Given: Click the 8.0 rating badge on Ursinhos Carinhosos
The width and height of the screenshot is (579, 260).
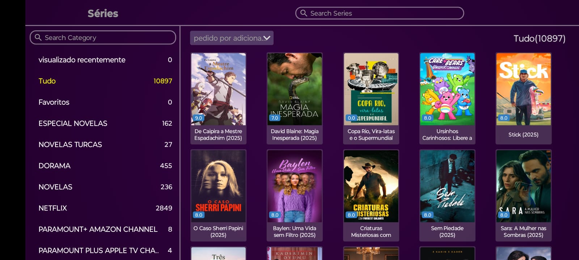Looking at the screenshot, I should 427,118.
